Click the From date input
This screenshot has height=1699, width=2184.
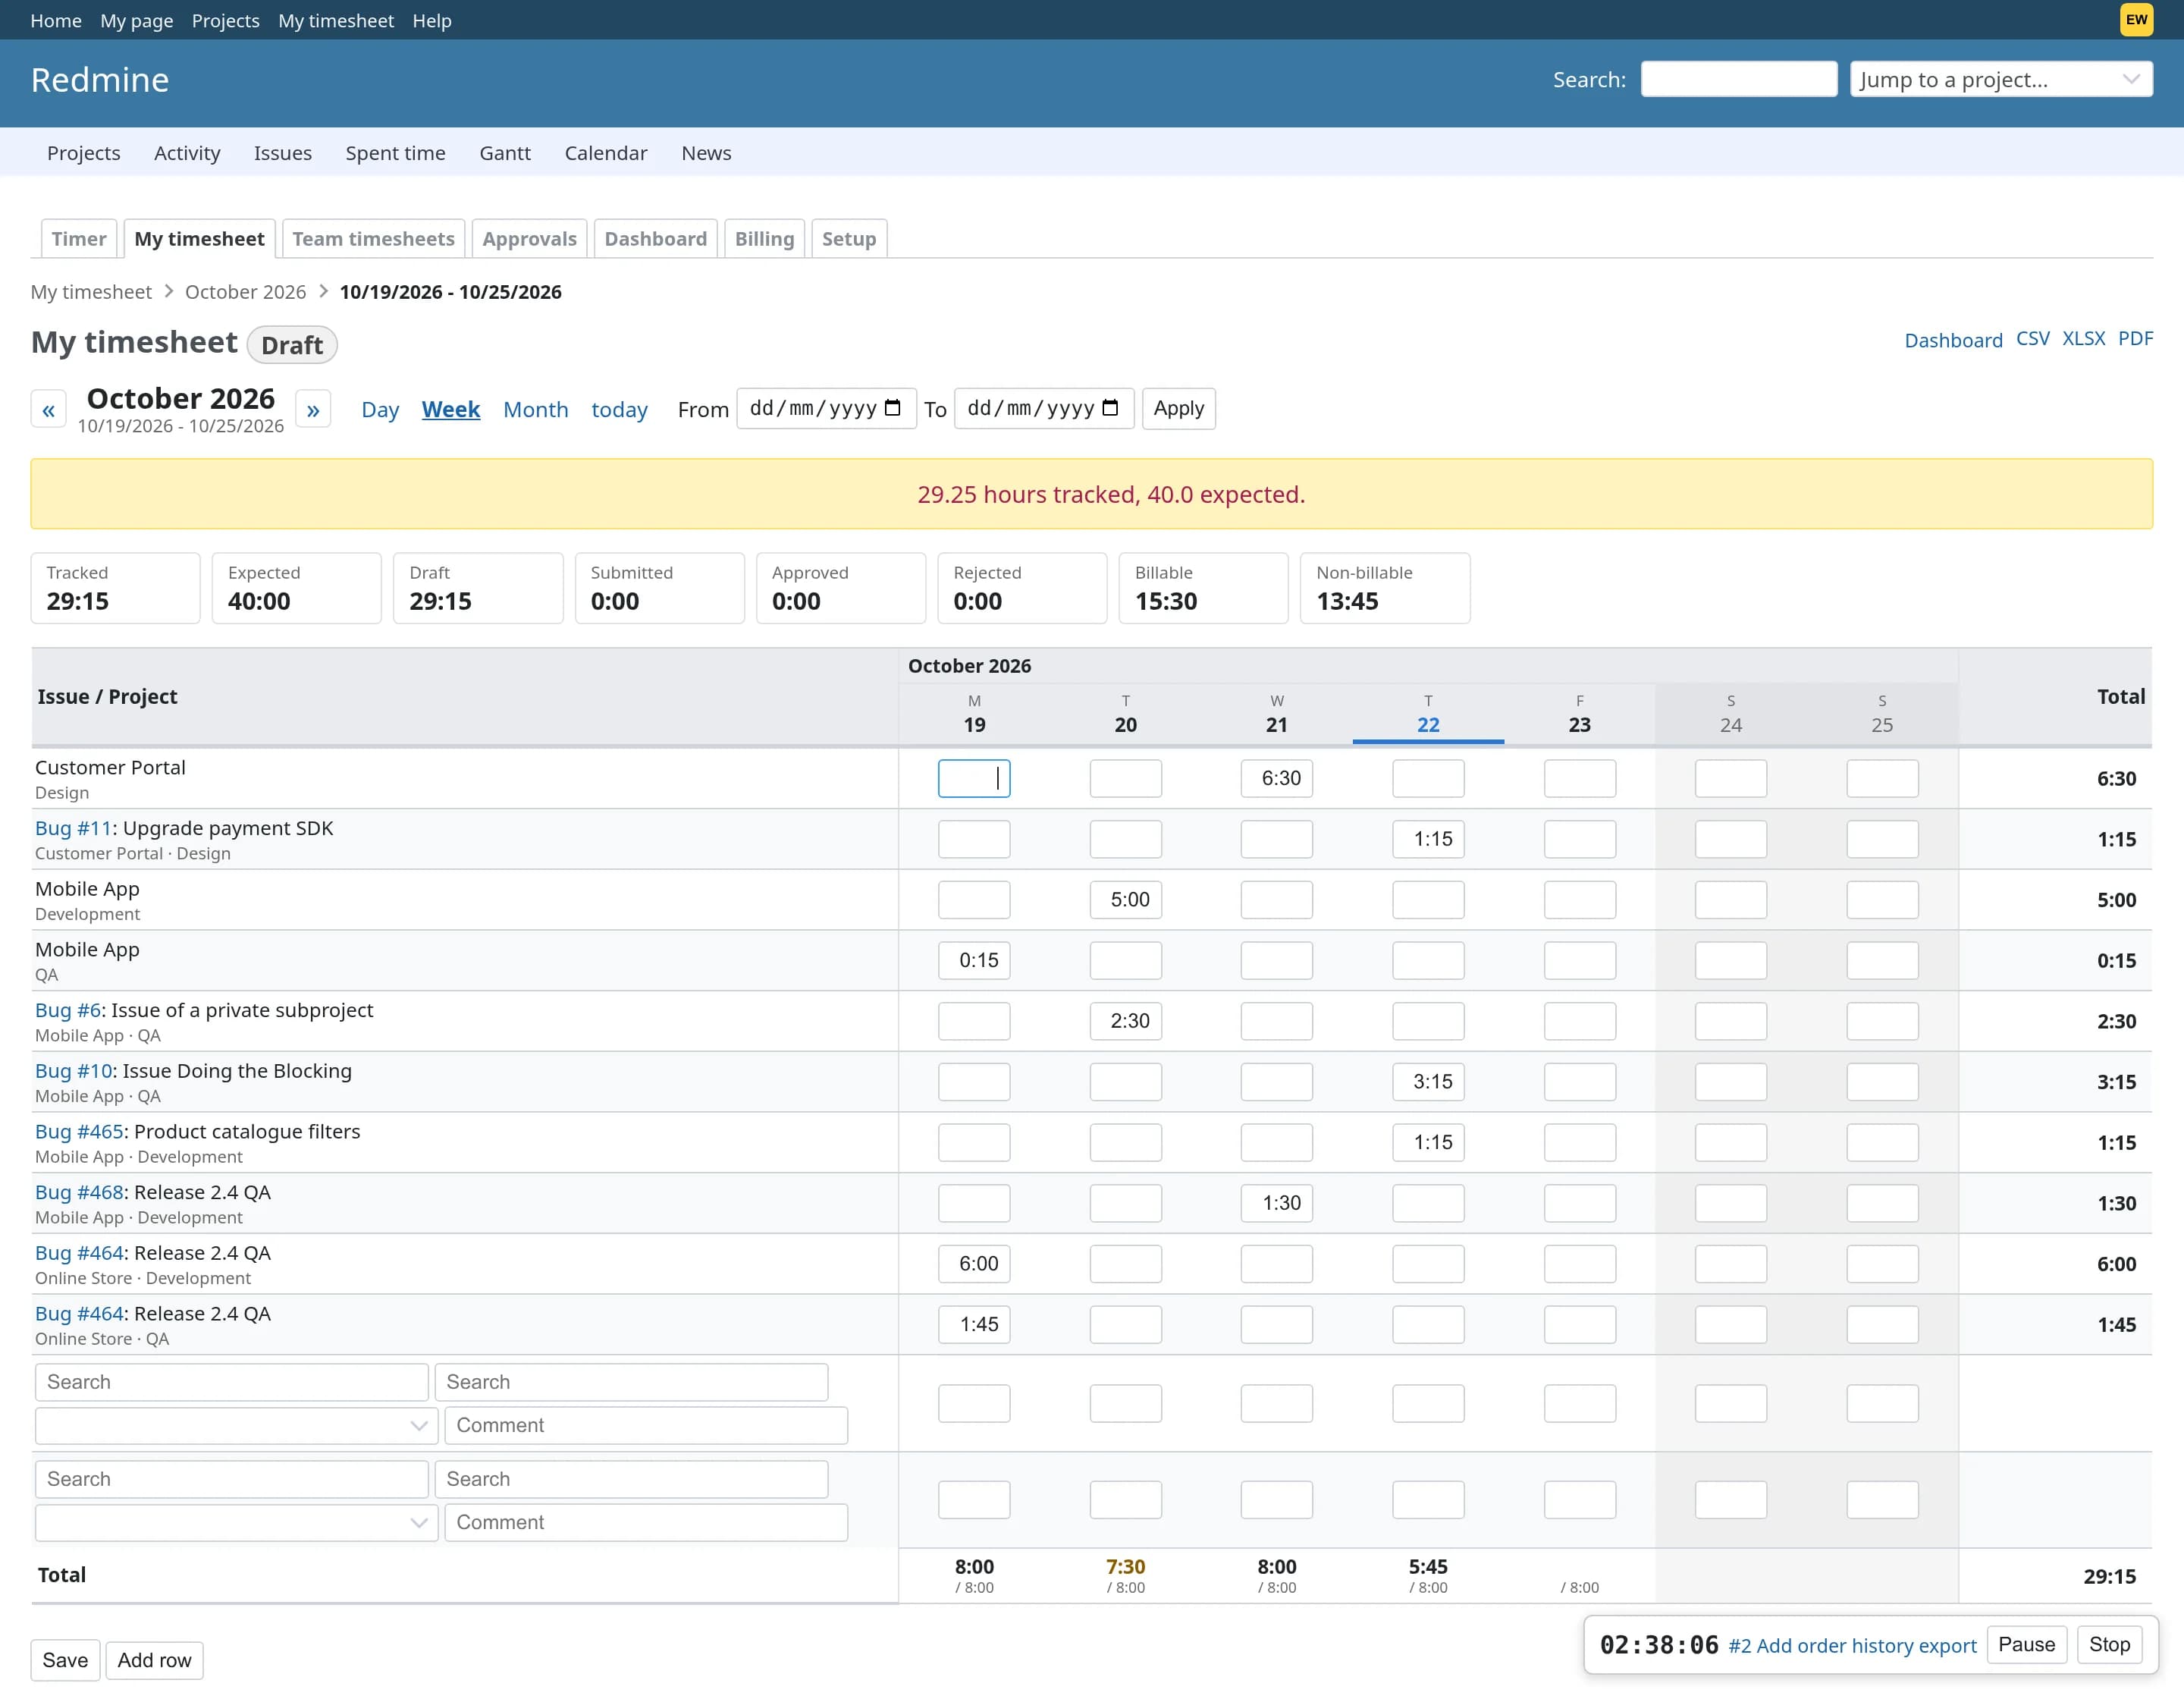pos(826,408)
